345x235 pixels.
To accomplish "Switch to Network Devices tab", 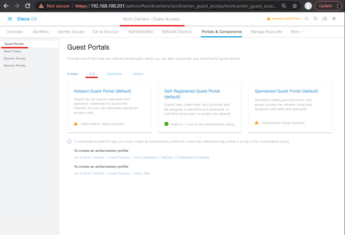I will (177, 32).
